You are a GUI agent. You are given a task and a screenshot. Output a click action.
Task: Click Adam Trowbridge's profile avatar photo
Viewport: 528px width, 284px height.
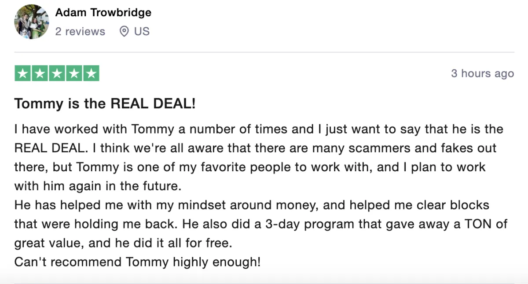[x=32, y=22]
